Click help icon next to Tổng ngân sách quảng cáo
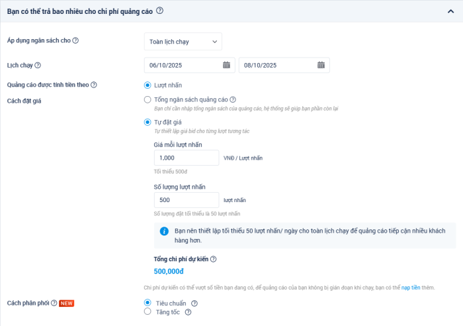This screenshot has height=326, width=463. 233,99
